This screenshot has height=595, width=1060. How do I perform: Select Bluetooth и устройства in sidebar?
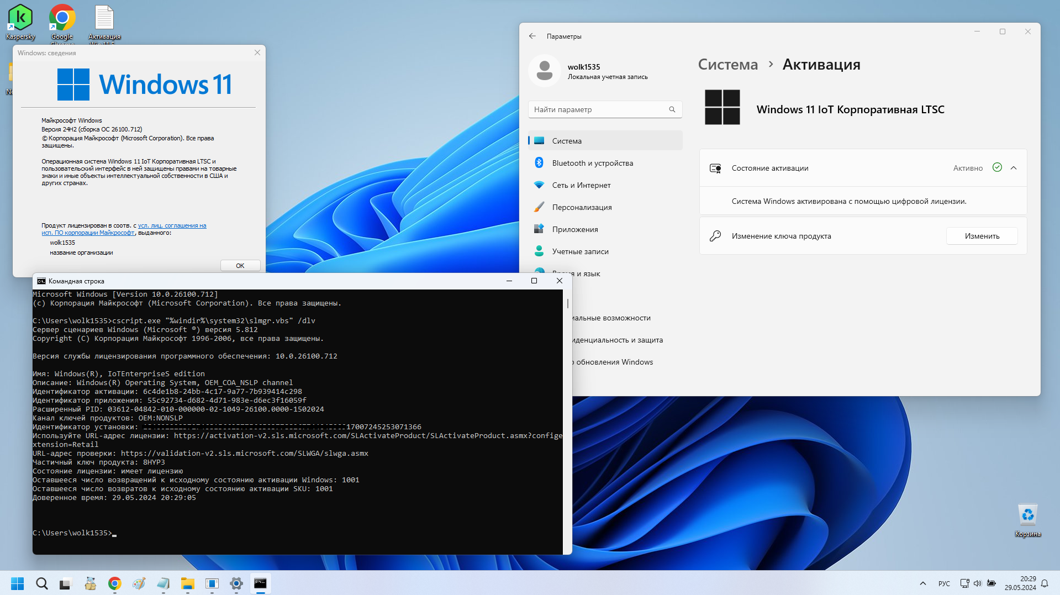tap(605, 163)
